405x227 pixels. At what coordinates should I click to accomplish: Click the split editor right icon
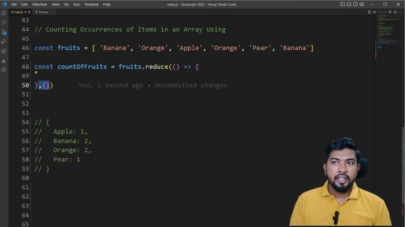click(x=395, y=12)
